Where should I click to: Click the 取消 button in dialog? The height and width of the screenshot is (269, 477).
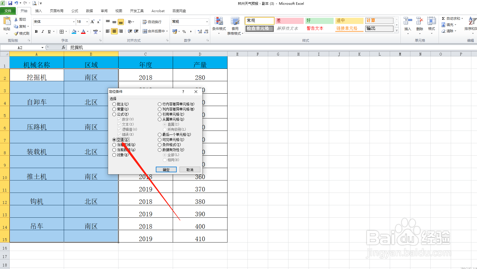click(x=190, y=169)
